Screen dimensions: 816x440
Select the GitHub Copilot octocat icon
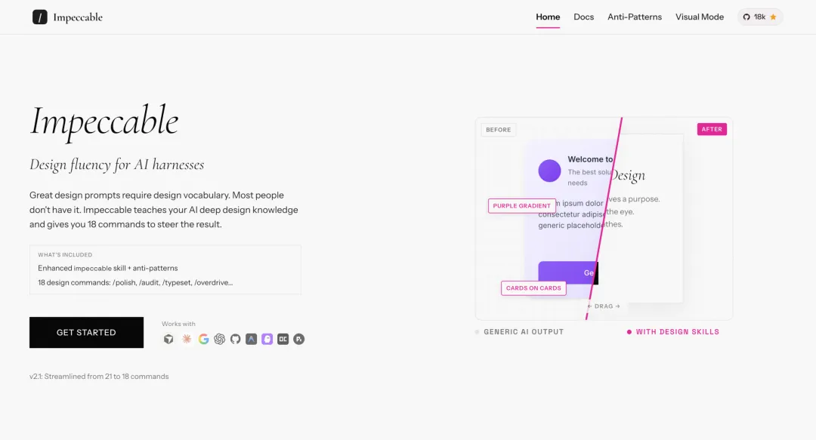click(x=235, y=339)
